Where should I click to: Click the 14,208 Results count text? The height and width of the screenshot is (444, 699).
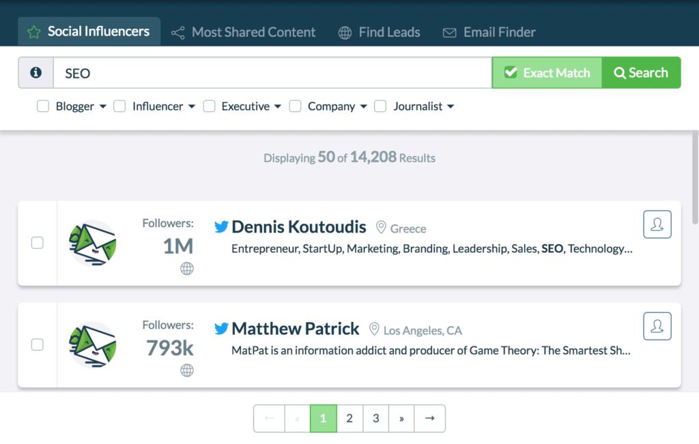pos(393,157)
